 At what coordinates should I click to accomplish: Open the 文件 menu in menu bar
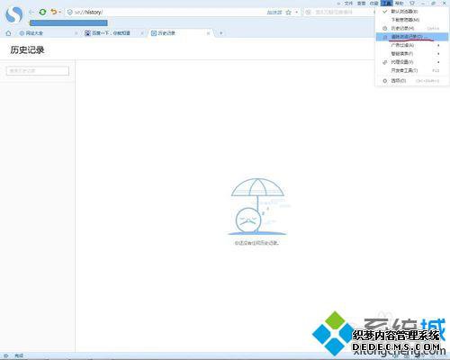[x=348, y=4]
